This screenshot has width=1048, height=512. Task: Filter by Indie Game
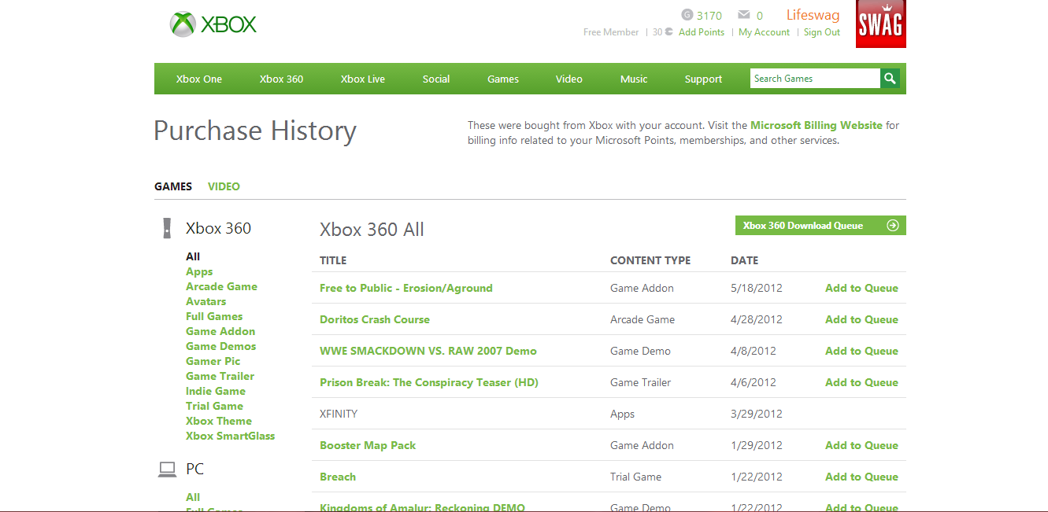coord(216,391)
